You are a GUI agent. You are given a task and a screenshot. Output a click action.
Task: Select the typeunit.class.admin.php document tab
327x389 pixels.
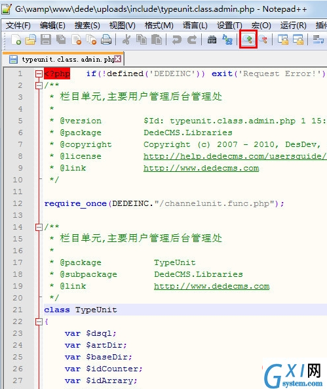coord(63,59)
